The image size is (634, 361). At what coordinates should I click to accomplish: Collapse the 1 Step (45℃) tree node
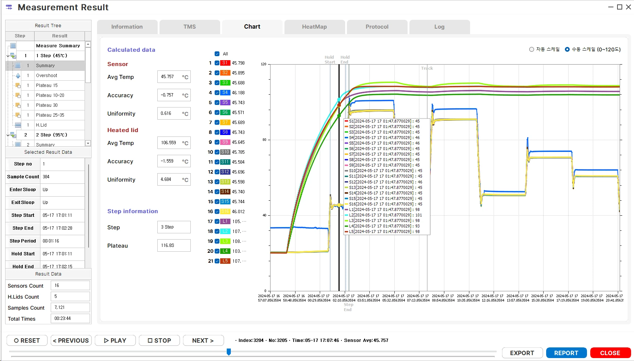click(x=8, y=56)
